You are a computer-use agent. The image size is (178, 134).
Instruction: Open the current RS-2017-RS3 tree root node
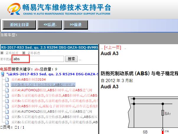click(52, 74)
